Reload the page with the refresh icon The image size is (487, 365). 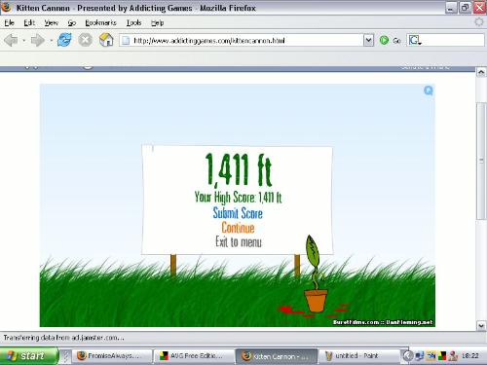(x=64, y=40)
